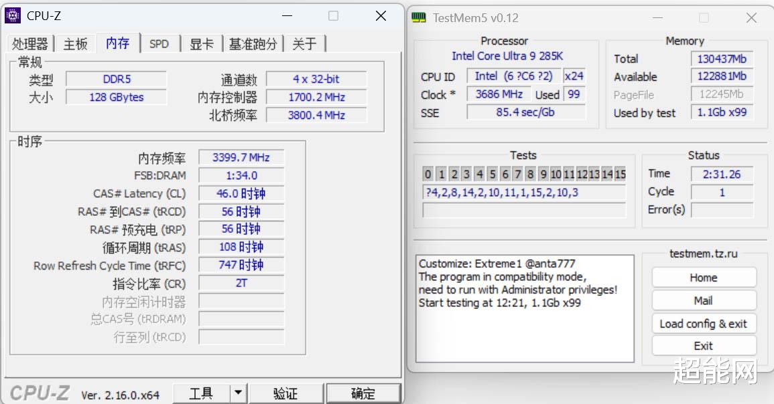
Task: Click the PageFile 12245Mb value
Action: [722, 94]
